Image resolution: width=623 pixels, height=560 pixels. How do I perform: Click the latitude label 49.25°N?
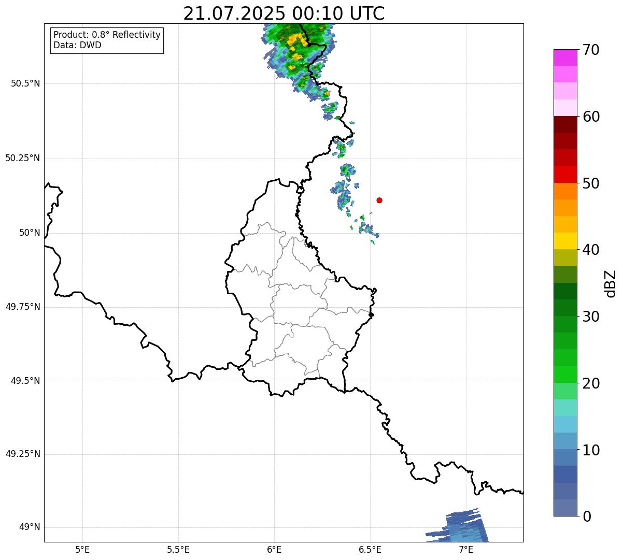[x=22, y=454]
